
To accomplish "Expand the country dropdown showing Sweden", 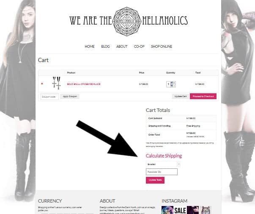I will click(163, 164).
